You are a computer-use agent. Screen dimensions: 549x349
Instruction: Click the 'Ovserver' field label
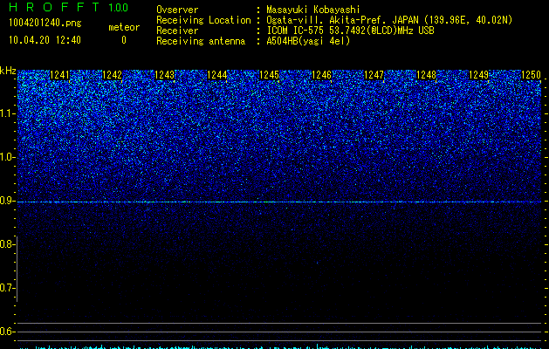click(x=177, y=10)
